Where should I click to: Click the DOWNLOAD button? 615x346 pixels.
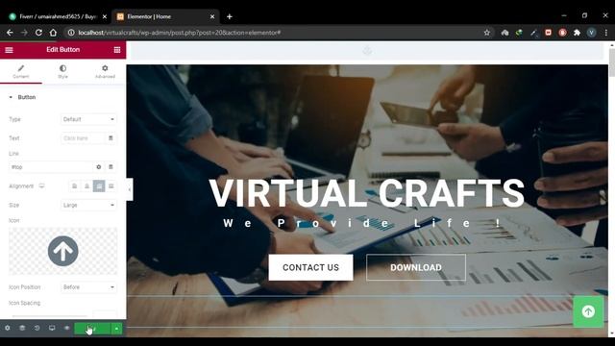pos(416,267)
